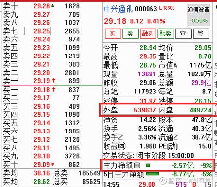217x187 pixels.
Task: Select 卖二 price 29.20
Action: point(42,73)
